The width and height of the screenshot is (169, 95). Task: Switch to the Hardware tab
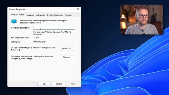coord(30,15)
